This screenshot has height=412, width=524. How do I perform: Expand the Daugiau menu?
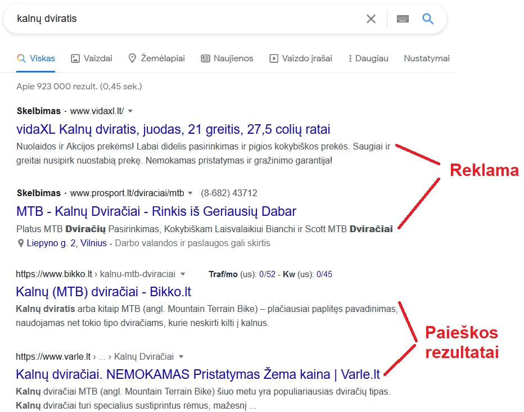click(368, 58)
